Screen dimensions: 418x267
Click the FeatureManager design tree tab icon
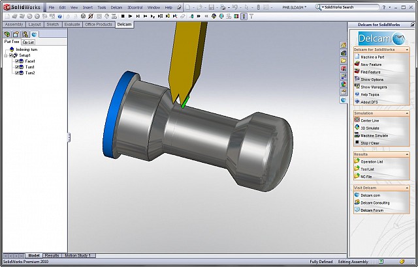pyautogui.click(x=7, y=35)
